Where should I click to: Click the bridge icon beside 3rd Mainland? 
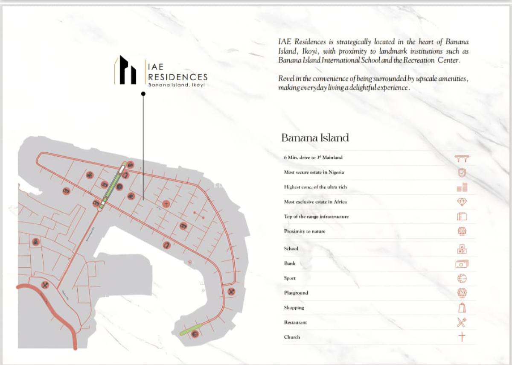click(462, 158)
